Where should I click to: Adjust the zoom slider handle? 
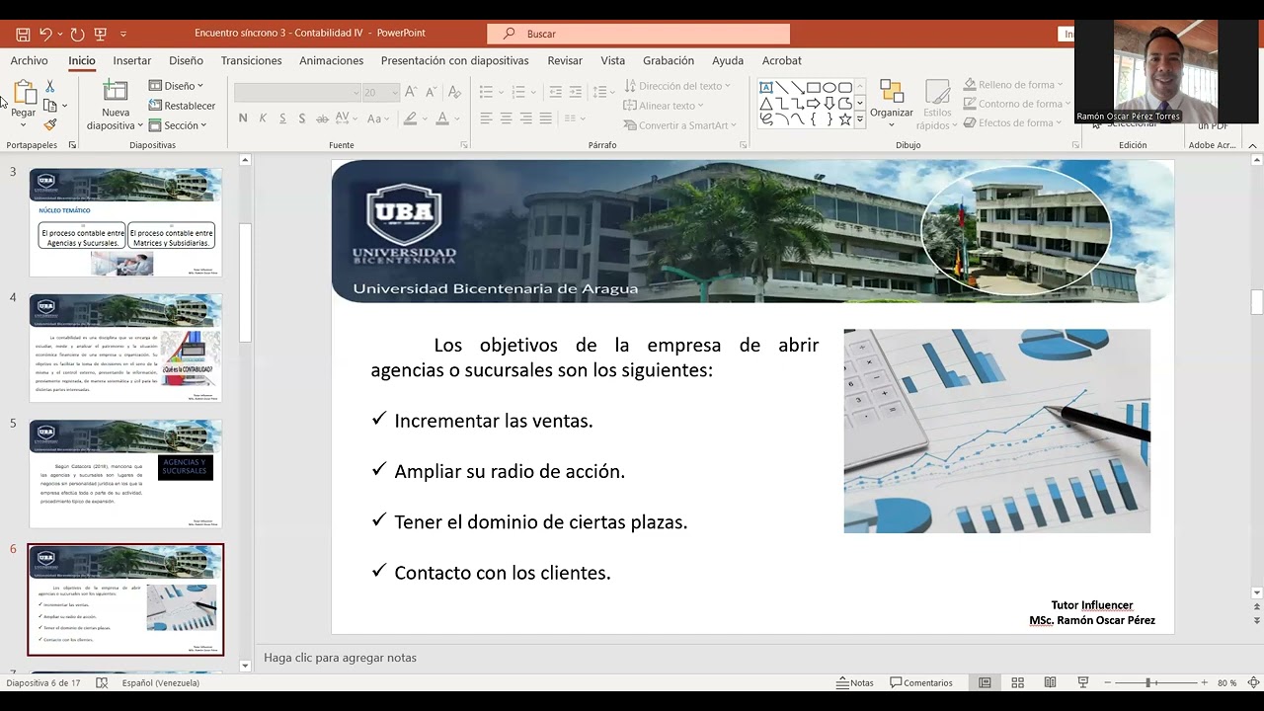pos(1148,682)
